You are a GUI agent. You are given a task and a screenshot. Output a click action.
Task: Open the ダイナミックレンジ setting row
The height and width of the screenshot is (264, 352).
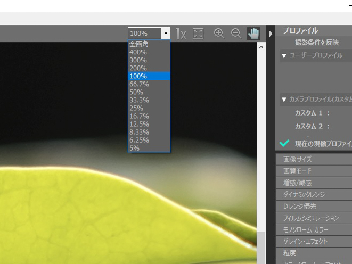314,194
